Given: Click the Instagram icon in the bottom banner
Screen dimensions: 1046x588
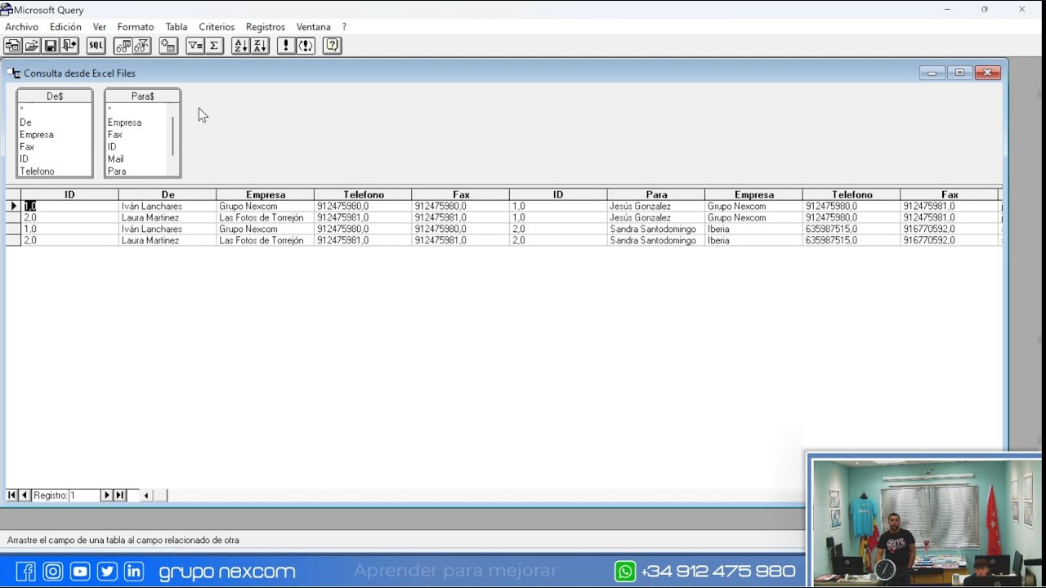Looking at the screenshot, I should [53, 571].
